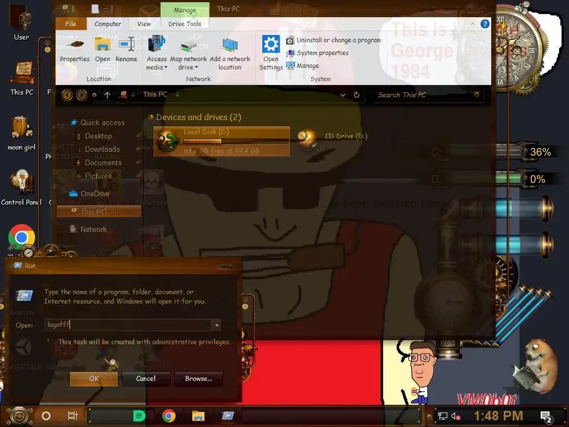Screen dimensions: 569x427
Task: Open Documents in the navigation pane
Action: [103, 163]
